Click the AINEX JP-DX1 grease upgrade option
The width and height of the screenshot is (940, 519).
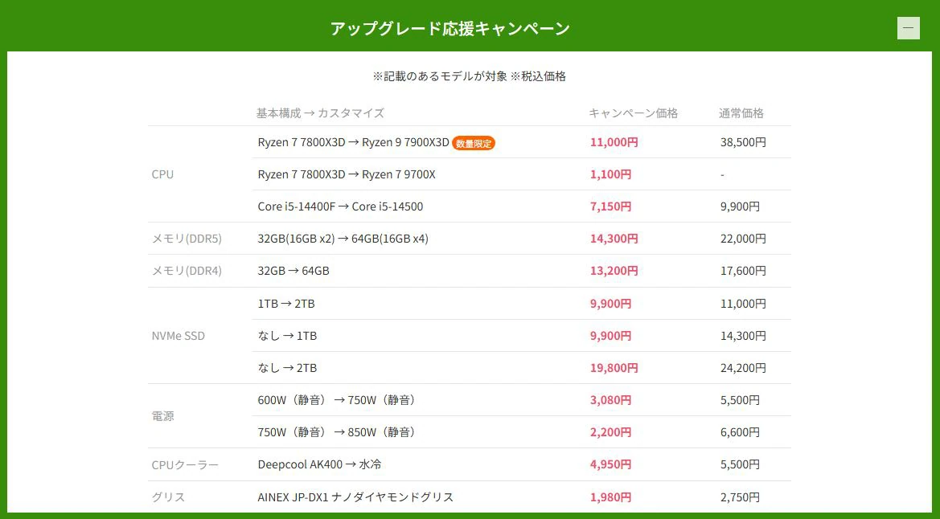355,497
